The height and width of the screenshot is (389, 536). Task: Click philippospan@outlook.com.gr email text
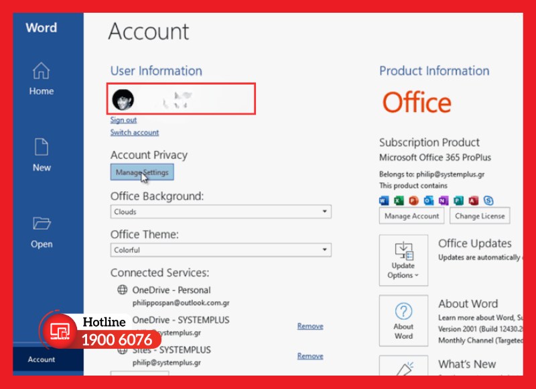[181, 302]
